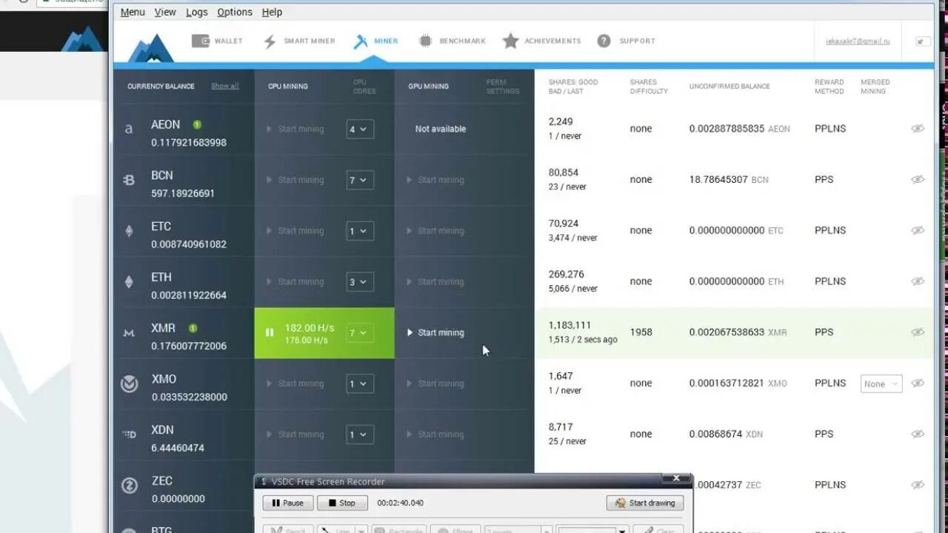Close the VSDC Free Screen Recorder window
The height and width of the screenshot is (533, 948).
(676, 479)
